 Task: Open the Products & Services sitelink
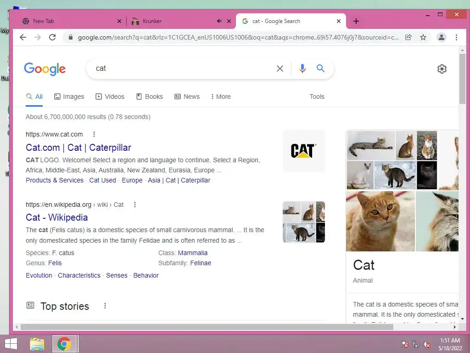pos(55,180)
